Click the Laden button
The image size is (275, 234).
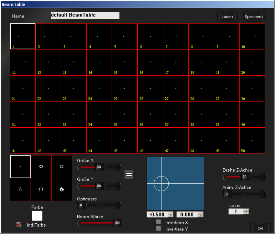227,17
